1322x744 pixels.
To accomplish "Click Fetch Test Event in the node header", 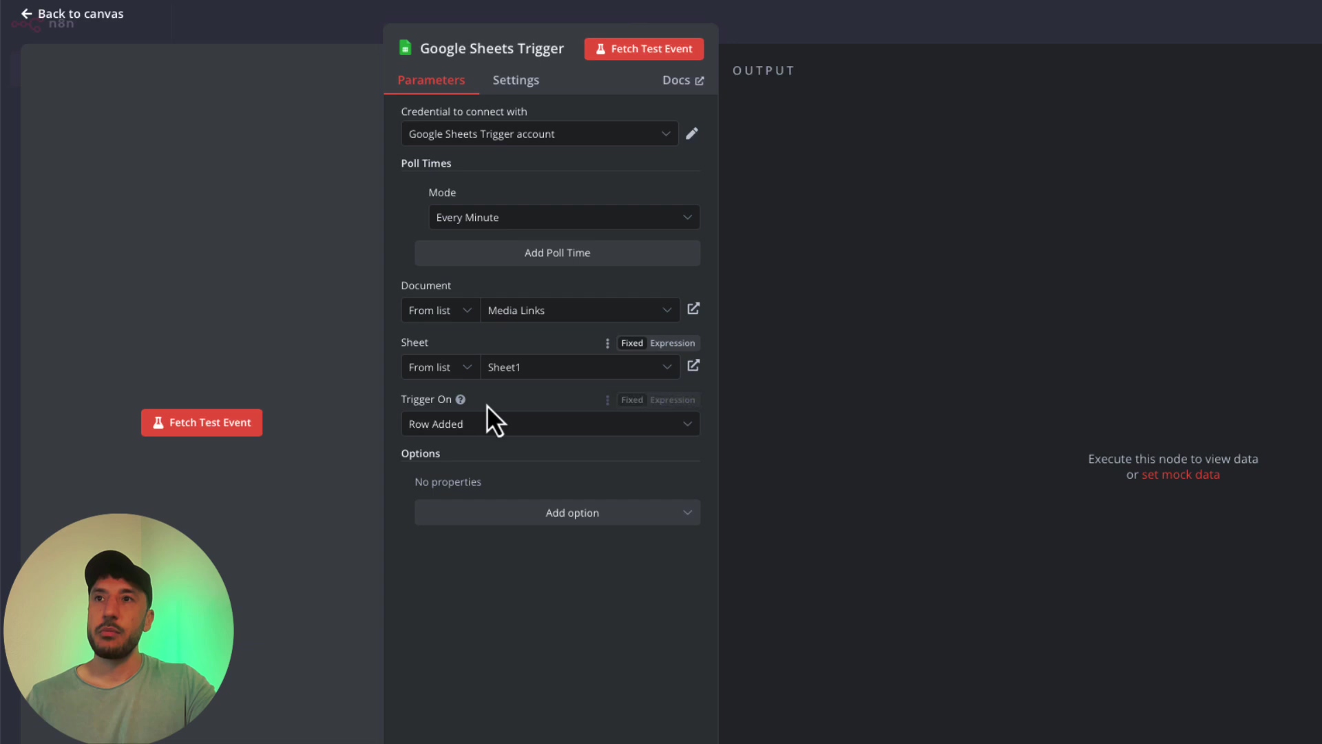I will pyautogui.click(x=644, y=49).
